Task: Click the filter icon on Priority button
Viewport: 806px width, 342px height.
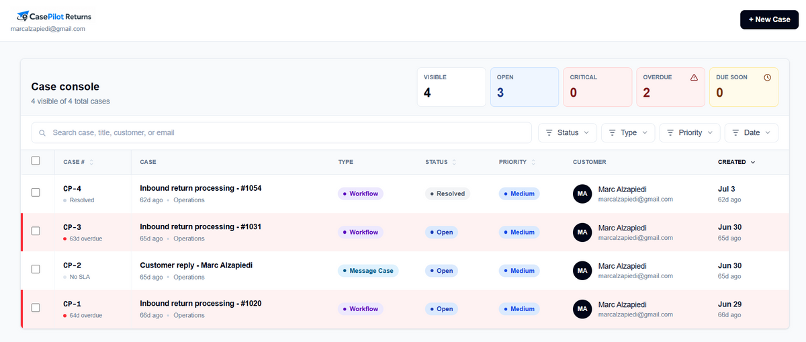Action: (x=670, y=133)
